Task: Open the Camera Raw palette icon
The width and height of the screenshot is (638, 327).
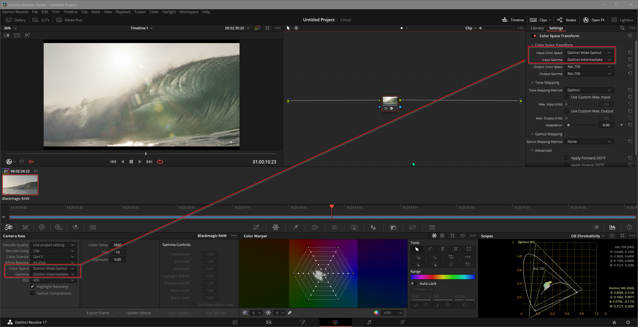Action: [x=9, y=227]
